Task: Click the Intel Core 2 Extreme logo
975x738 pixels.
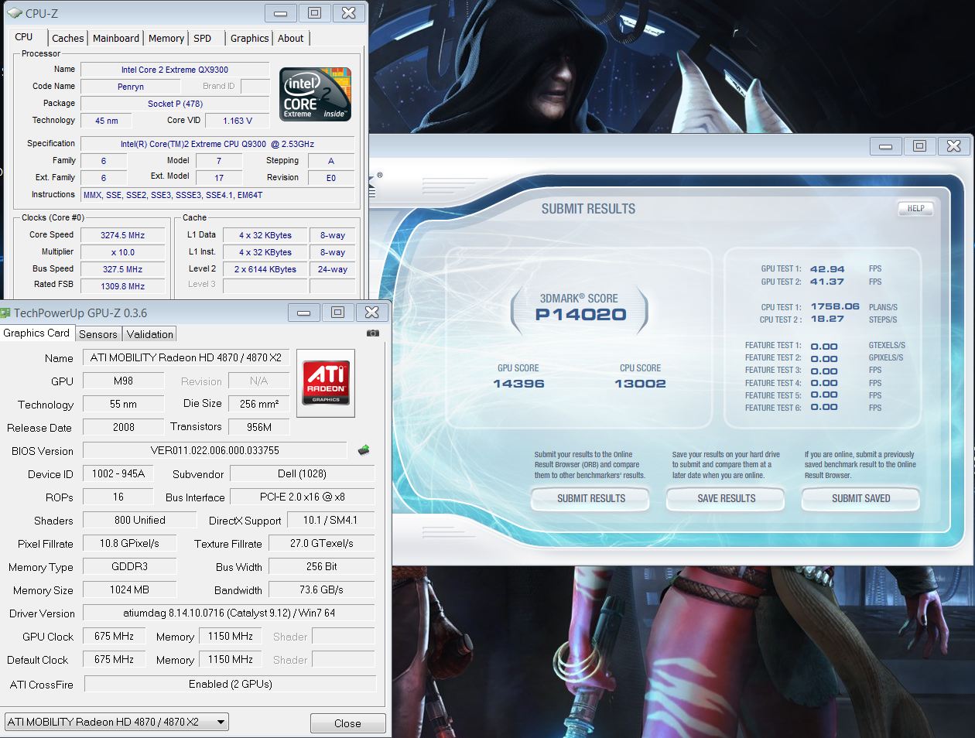Action: click(x=315, y=94)
